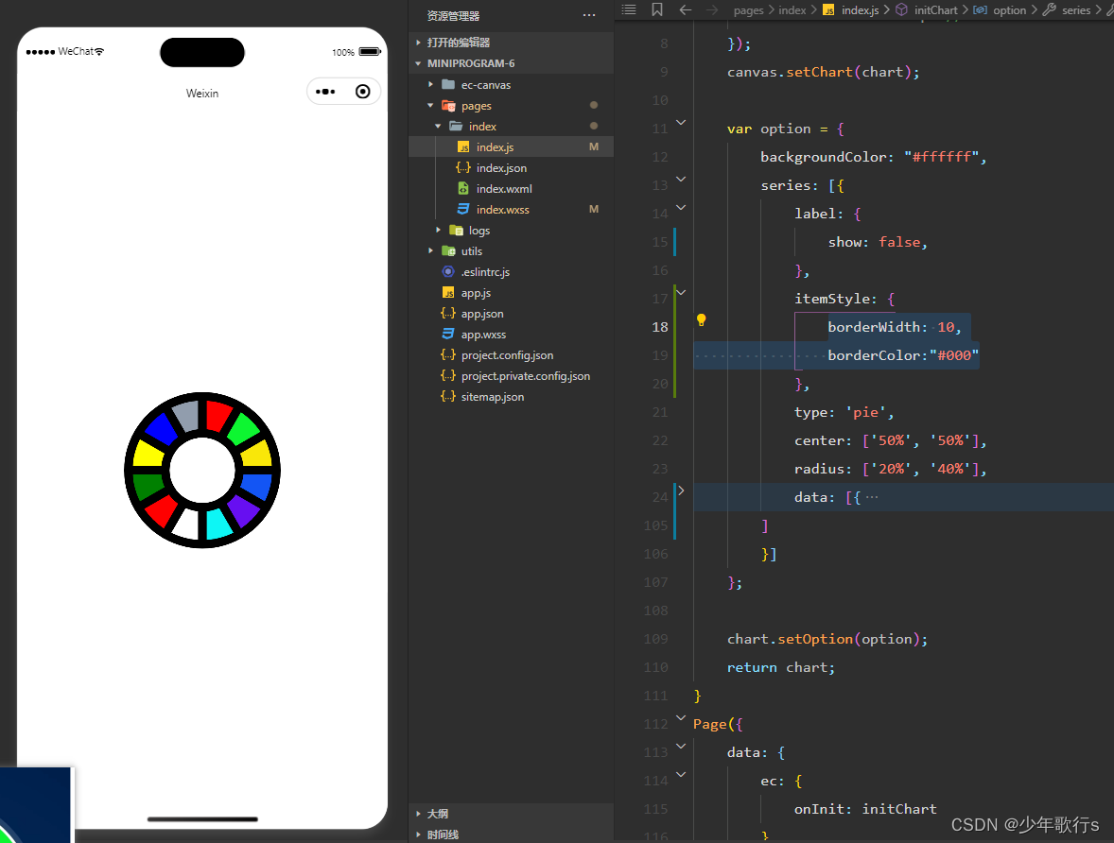Click the chart.setOption(option) code line
Viewport: 1114px width, 843px height.
tap(827, 639)
